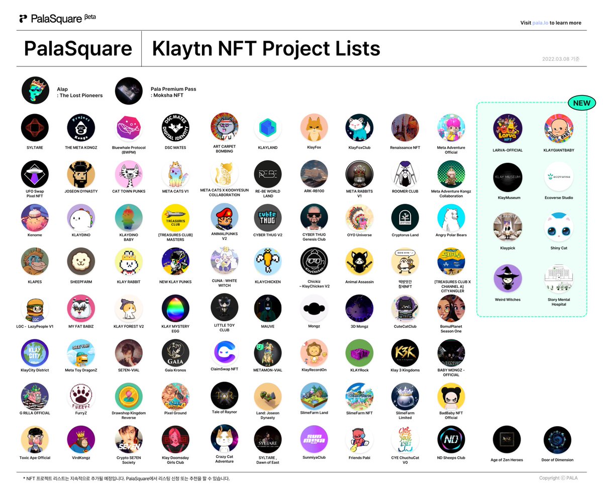Click the Story Mental Hospital icon
Viewport: 603px width, 489px height.
tap(559, 278)
